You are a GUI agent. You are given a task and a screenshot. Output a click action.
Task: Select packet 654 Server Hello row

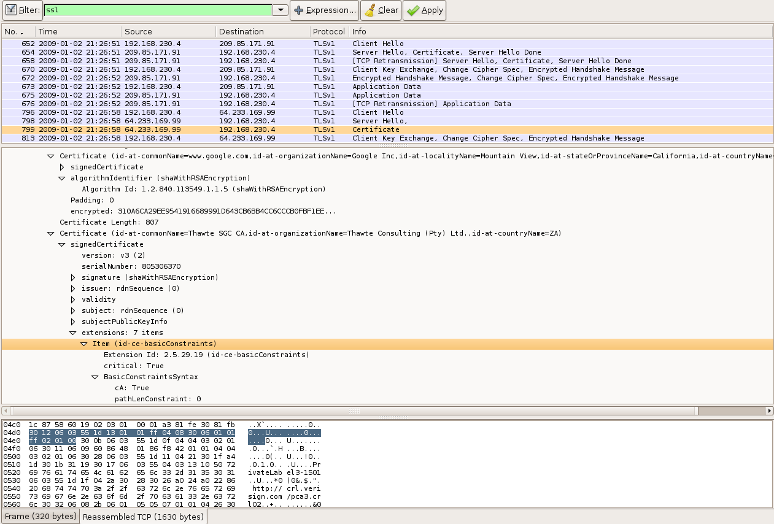tap(387, 52)
